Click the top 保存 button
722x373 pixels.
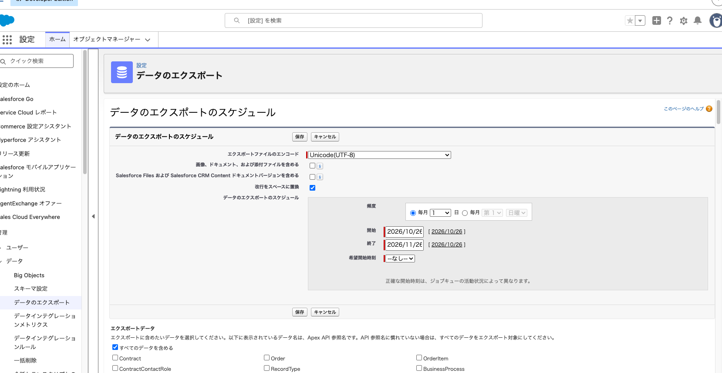(300, 137)
